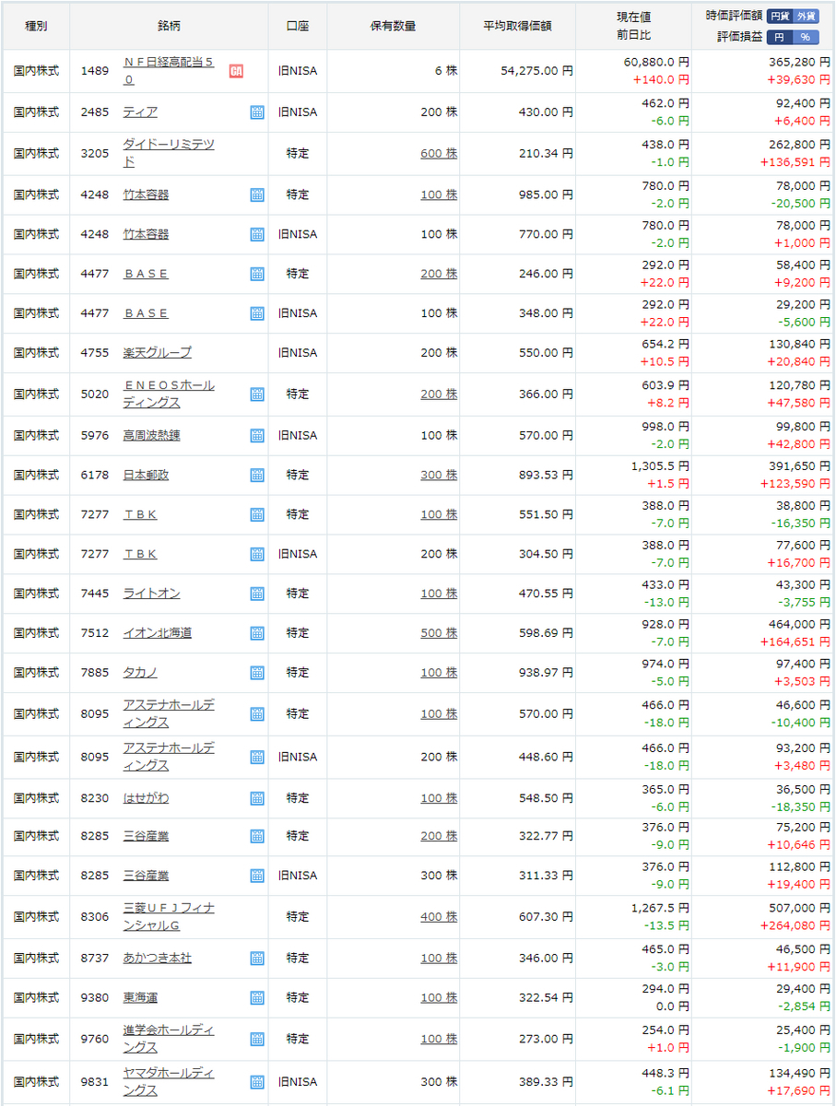Open the calendar icon next to あかつき本社
Viewport: 836px width, 1106px height.
[257, 959]
